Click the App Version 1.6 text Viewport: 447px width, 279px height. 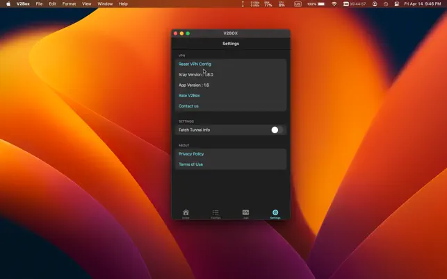[x=194, y=85]
